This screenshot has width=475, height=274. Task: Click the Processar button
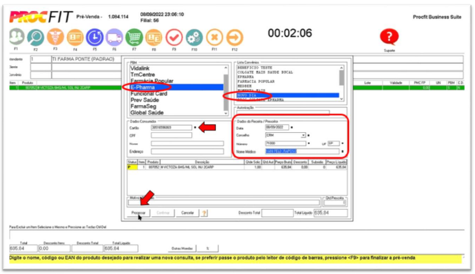coord(139,213)
